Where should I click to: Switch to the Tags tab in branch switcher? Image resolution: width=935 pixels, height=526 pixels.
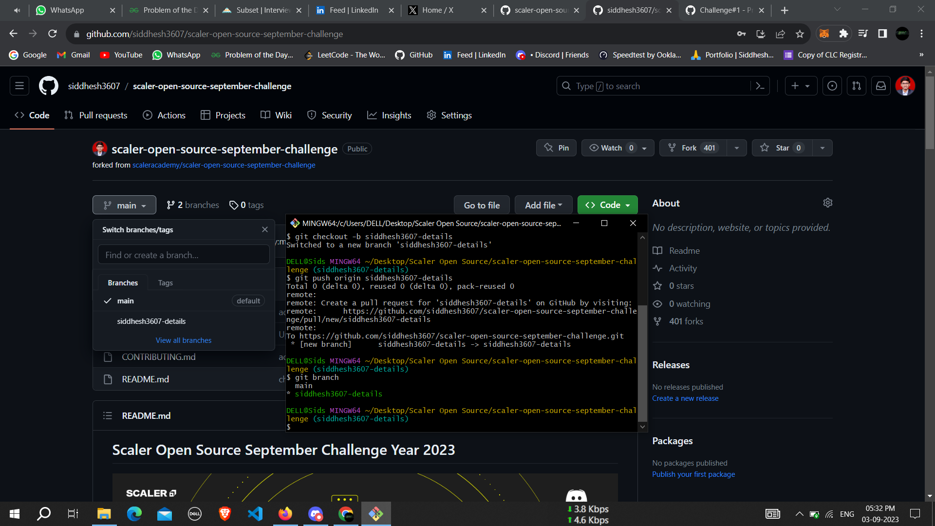click(x=165, y=282)
